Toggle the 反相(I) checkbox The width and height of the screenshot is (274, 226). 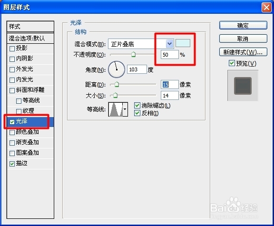137,113
